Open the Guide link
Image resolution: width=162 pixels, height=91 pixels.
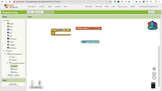[113, 7]
